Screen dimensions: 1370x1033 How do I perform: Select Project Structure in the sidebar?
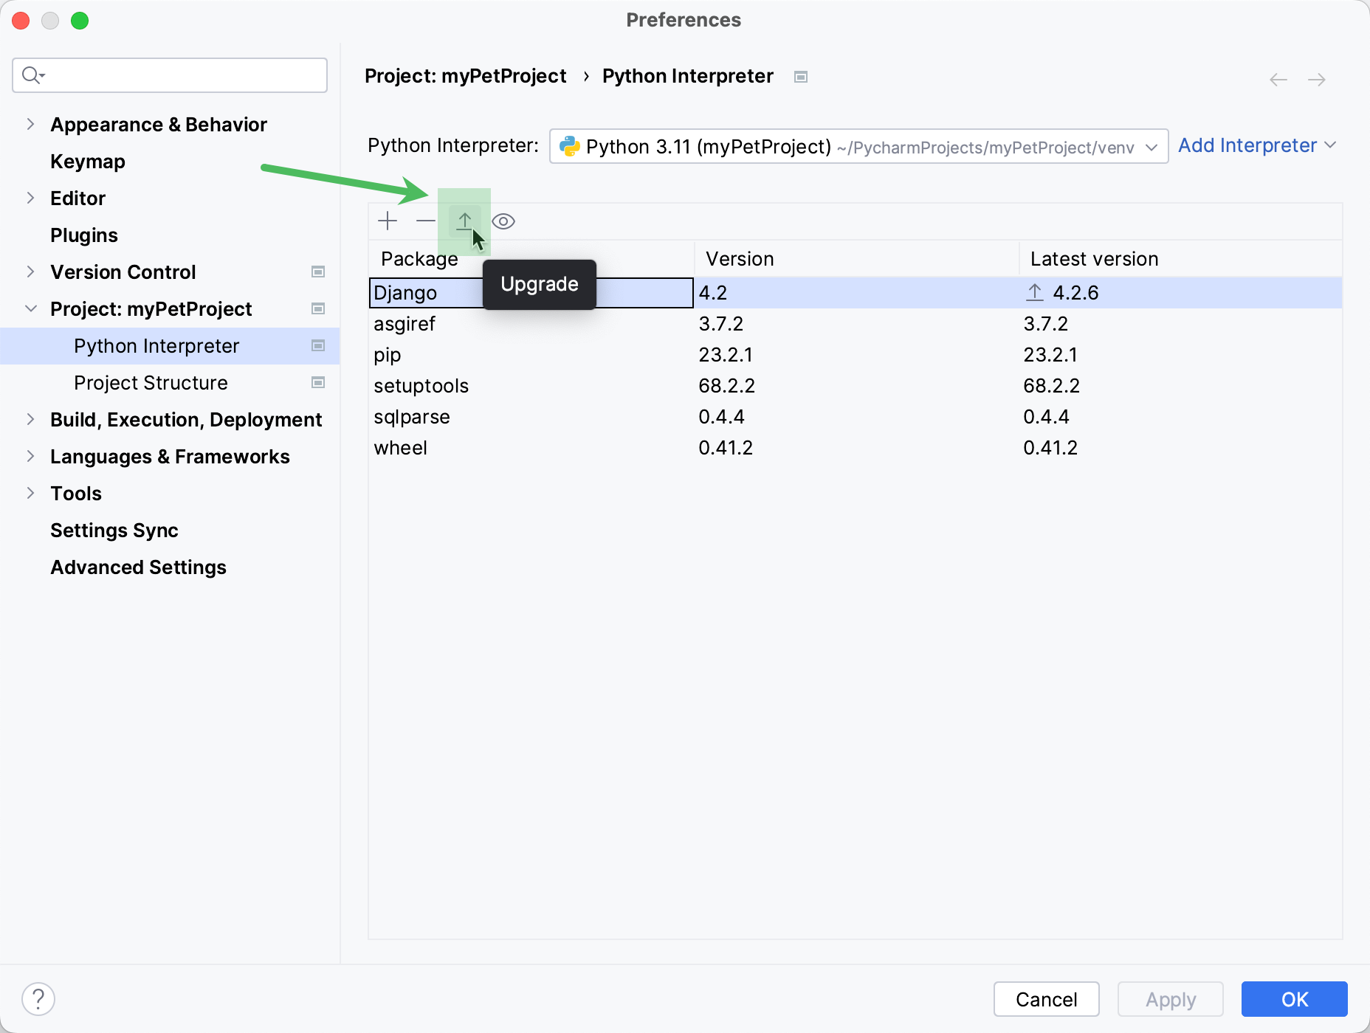tap(151, 382)
